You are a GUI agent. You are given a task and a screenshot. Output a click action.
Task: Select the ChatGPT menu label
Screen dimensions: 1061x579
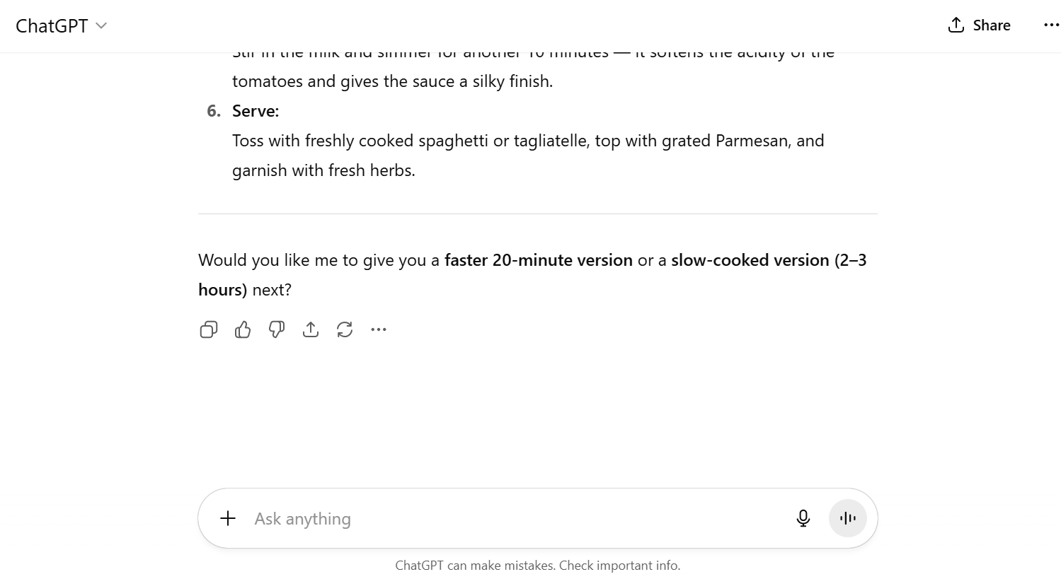tap(51, 25)
